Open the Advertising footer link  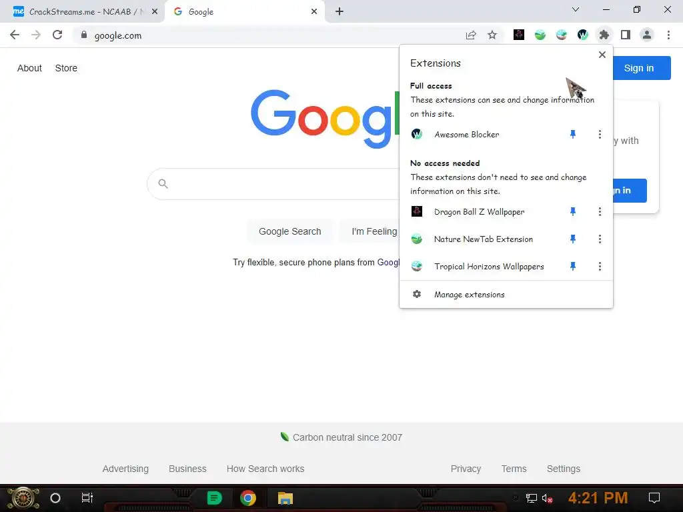[125, 469]
